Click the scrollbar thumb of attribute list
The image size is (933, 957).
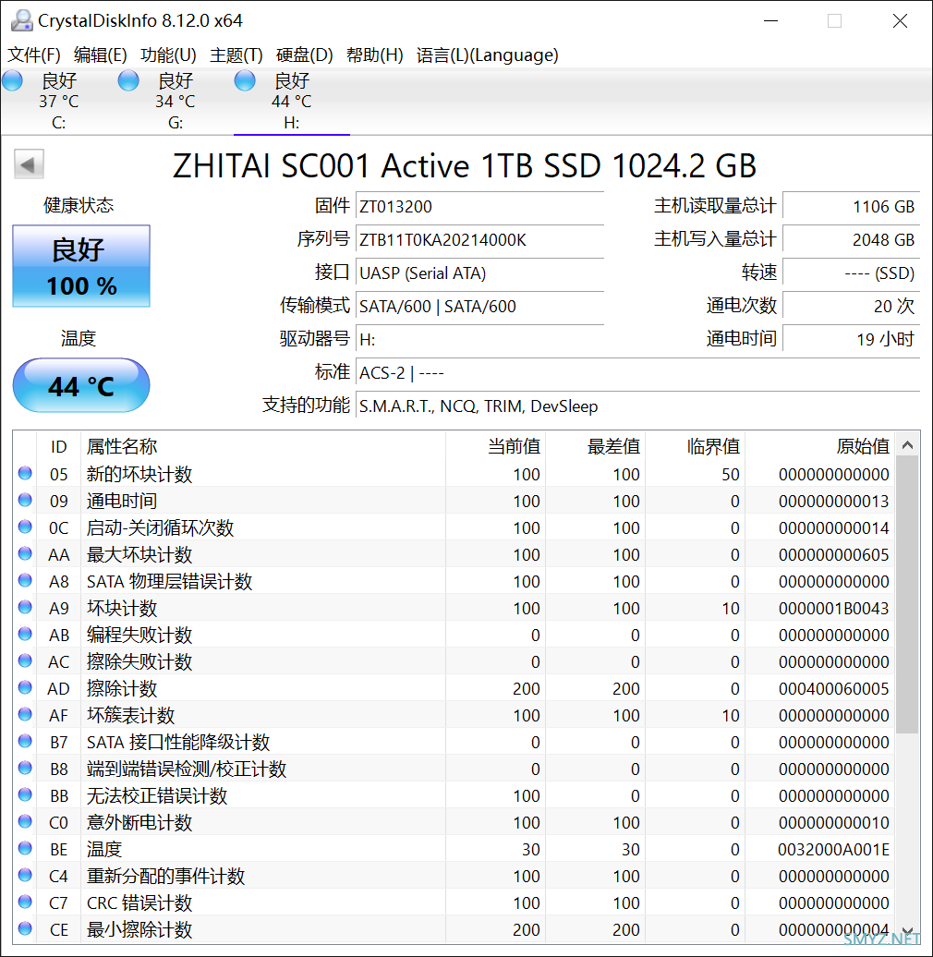coord(907,595)
